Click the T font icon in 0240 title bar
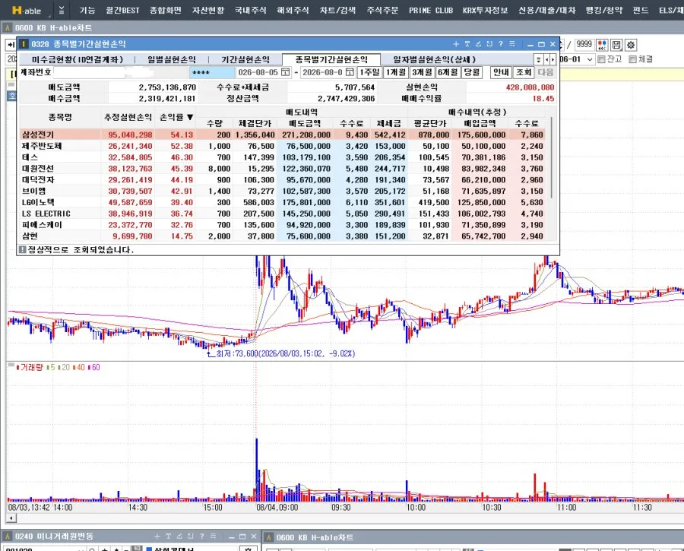684x551 pixels. (169, 536)
